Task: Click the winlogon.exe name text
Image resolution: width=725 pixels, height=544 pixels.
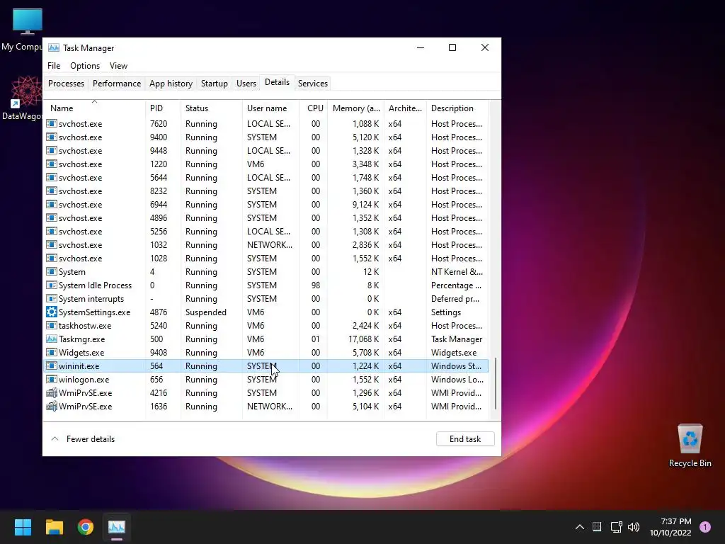Action: click(84, 380)
